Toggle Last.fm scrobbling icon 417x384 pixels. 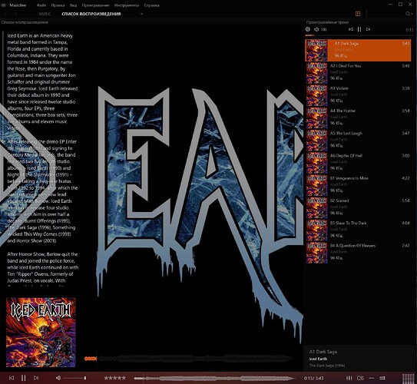[360, 378]
